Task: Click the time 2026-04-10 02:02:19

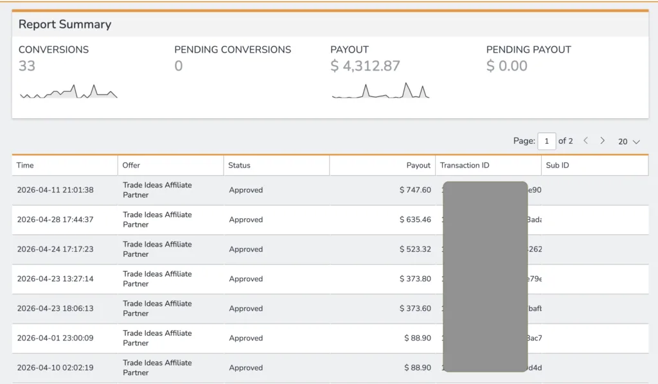Action: coord(55,368)
